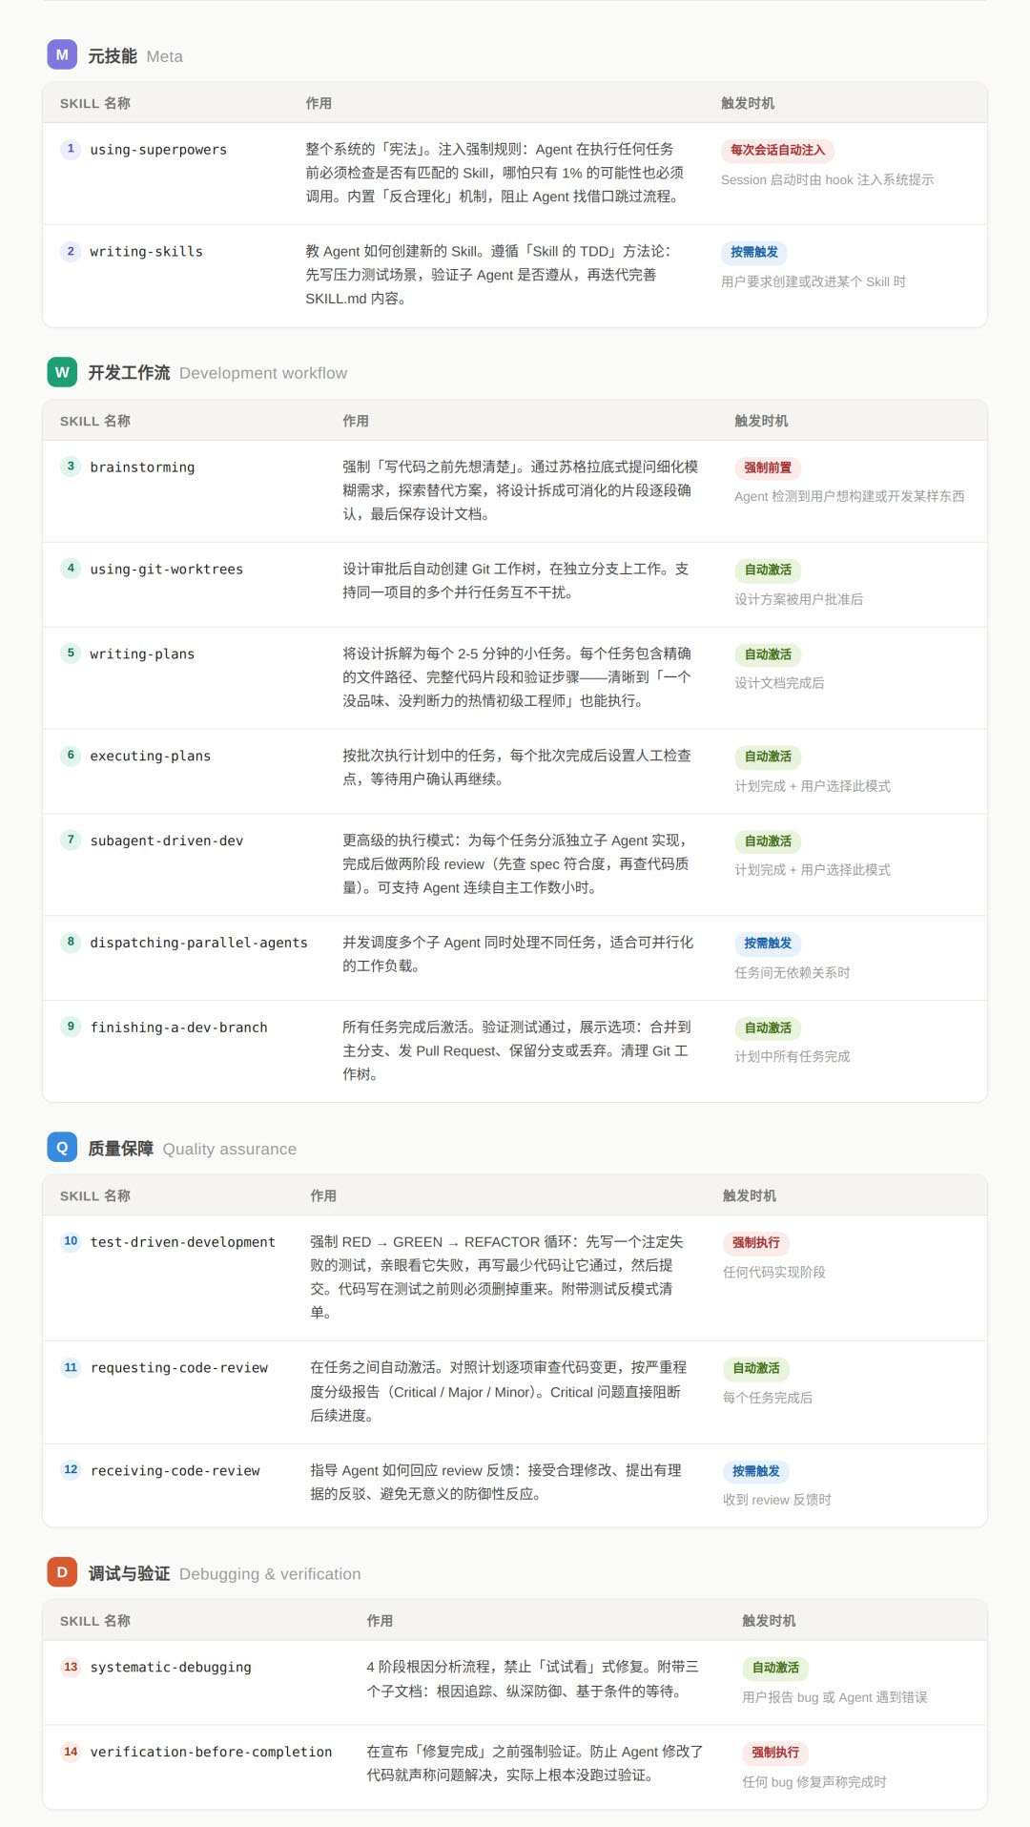Click number badge 3 beside brainstorming

71,467
